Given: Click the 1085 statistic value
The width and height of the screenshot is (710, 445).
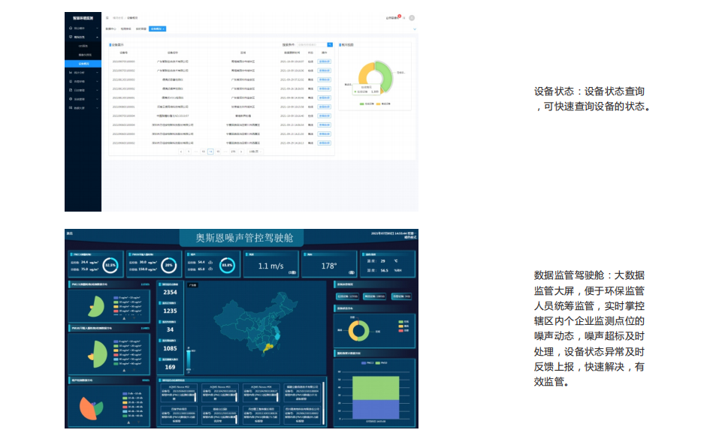Looking at the screenshot, I should [x=170, y=349].
